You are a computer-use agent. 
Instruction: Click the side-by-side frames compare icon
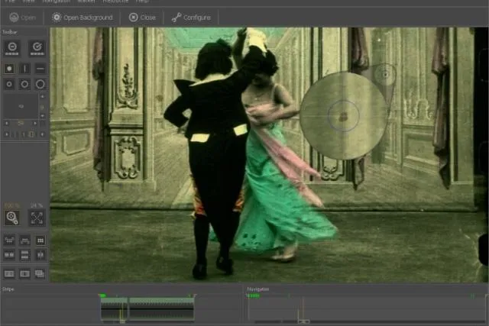9,255
